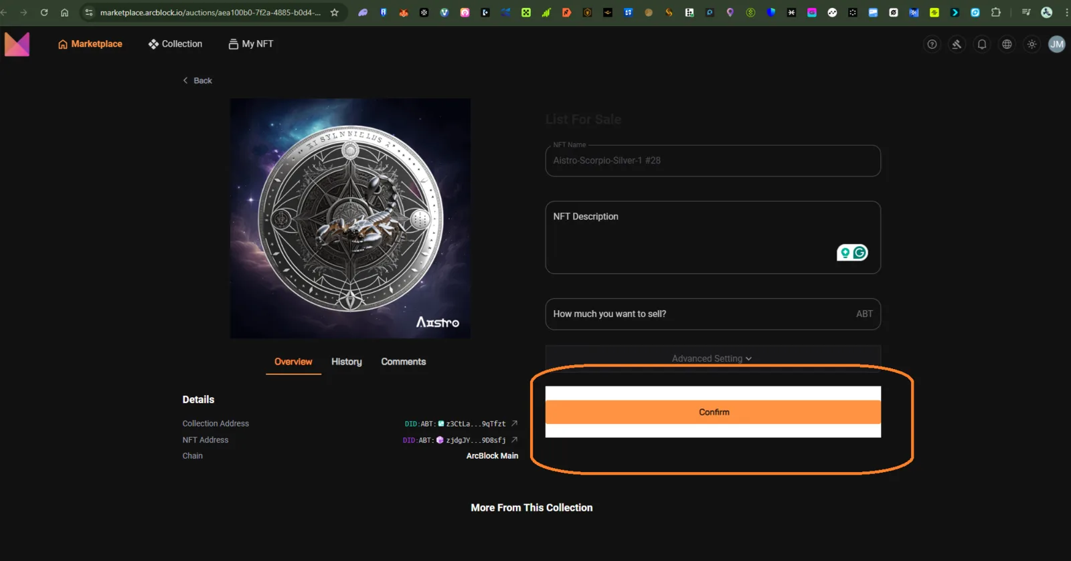Click the Scorpio NFT artwork image
Viewport: 1071px width, 561px height.
(350, 219)
